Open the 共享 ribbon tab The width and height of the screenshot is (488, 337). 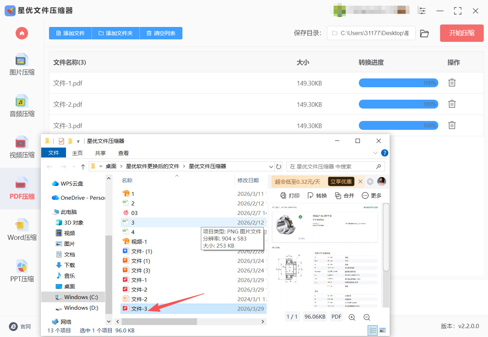[100, 153]
